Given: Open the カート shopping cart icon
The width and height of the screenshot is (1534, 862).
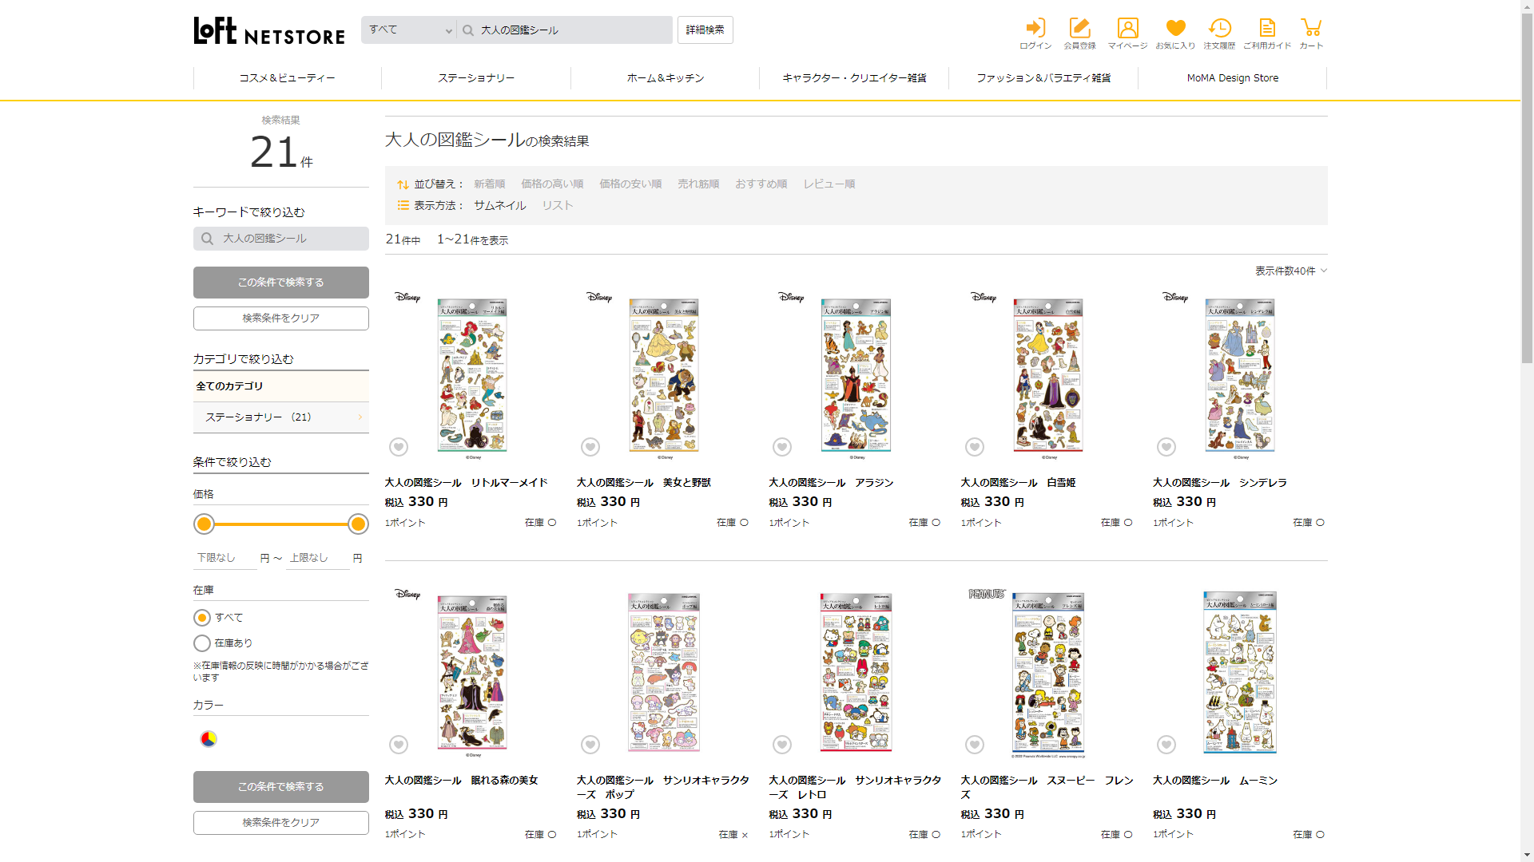Looking at the screenshot, I should point(1311,34).
